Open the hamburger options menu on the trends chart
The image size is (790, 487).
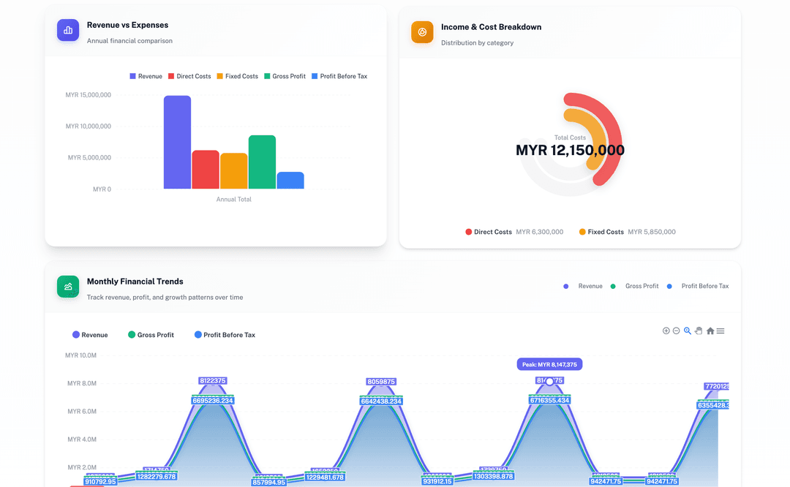(721, 331)
